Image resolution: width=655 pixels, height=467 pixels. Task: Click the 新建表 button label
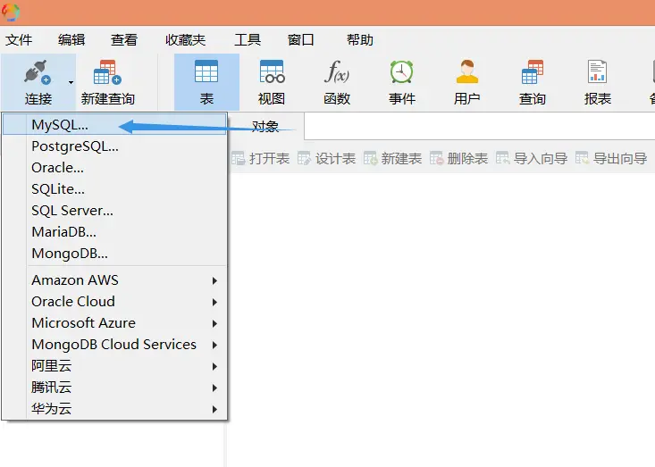pos(401,159)
